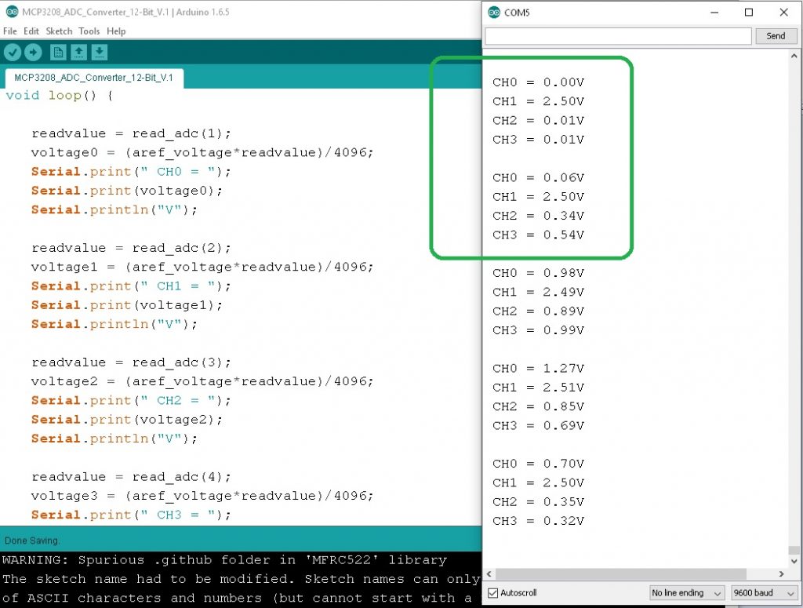The width and height of the screenshot is (803, 608).
Task: Click the scroll left arrow in serial monitor
Action: (x=489, y=573)
